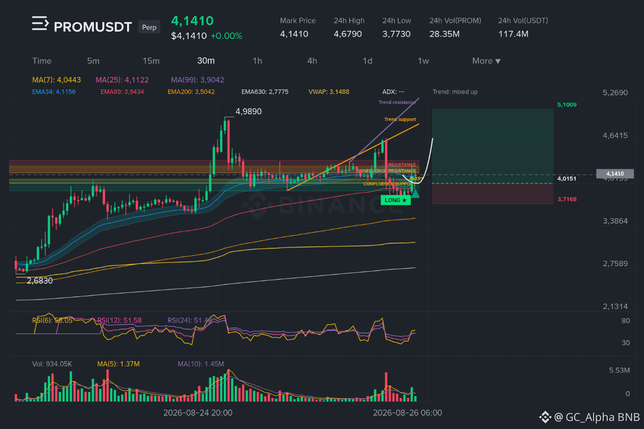
Task: Click the volume MA(5): 1.37M label
Action: [118, 364]
